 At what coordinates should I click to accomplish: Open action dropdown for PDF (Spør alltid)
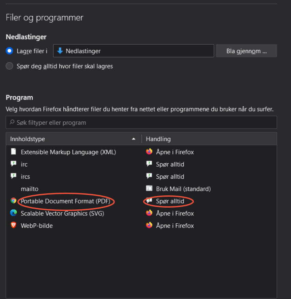coord(170,201)
